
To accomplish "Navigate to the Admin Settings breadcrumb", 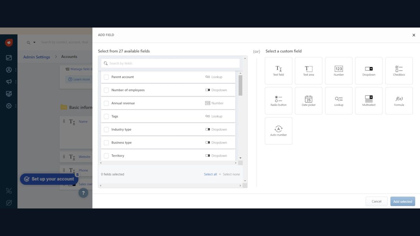I will (x=36, y=57).
